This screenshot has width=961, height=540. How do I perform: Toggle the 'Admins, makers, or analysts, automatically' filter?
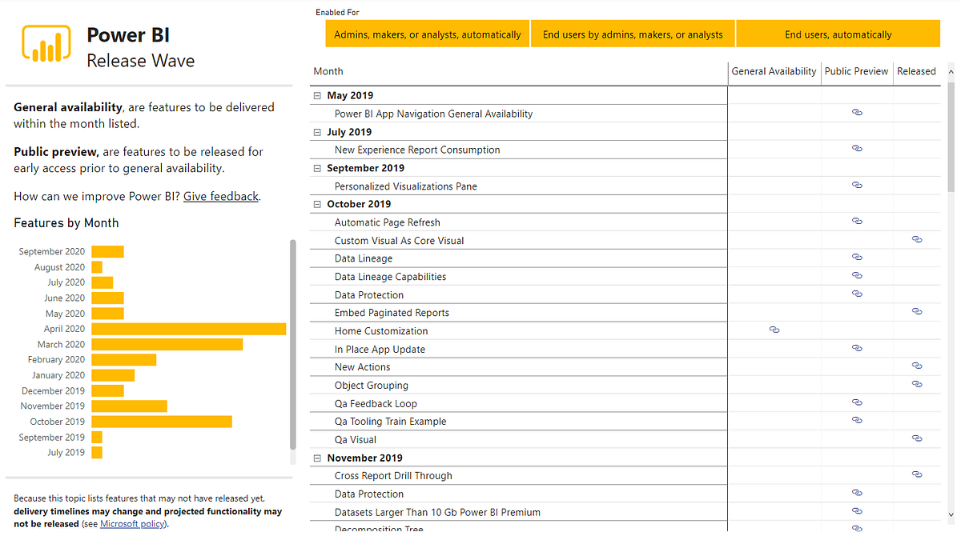pyautogui.click(x=427, y=34)
